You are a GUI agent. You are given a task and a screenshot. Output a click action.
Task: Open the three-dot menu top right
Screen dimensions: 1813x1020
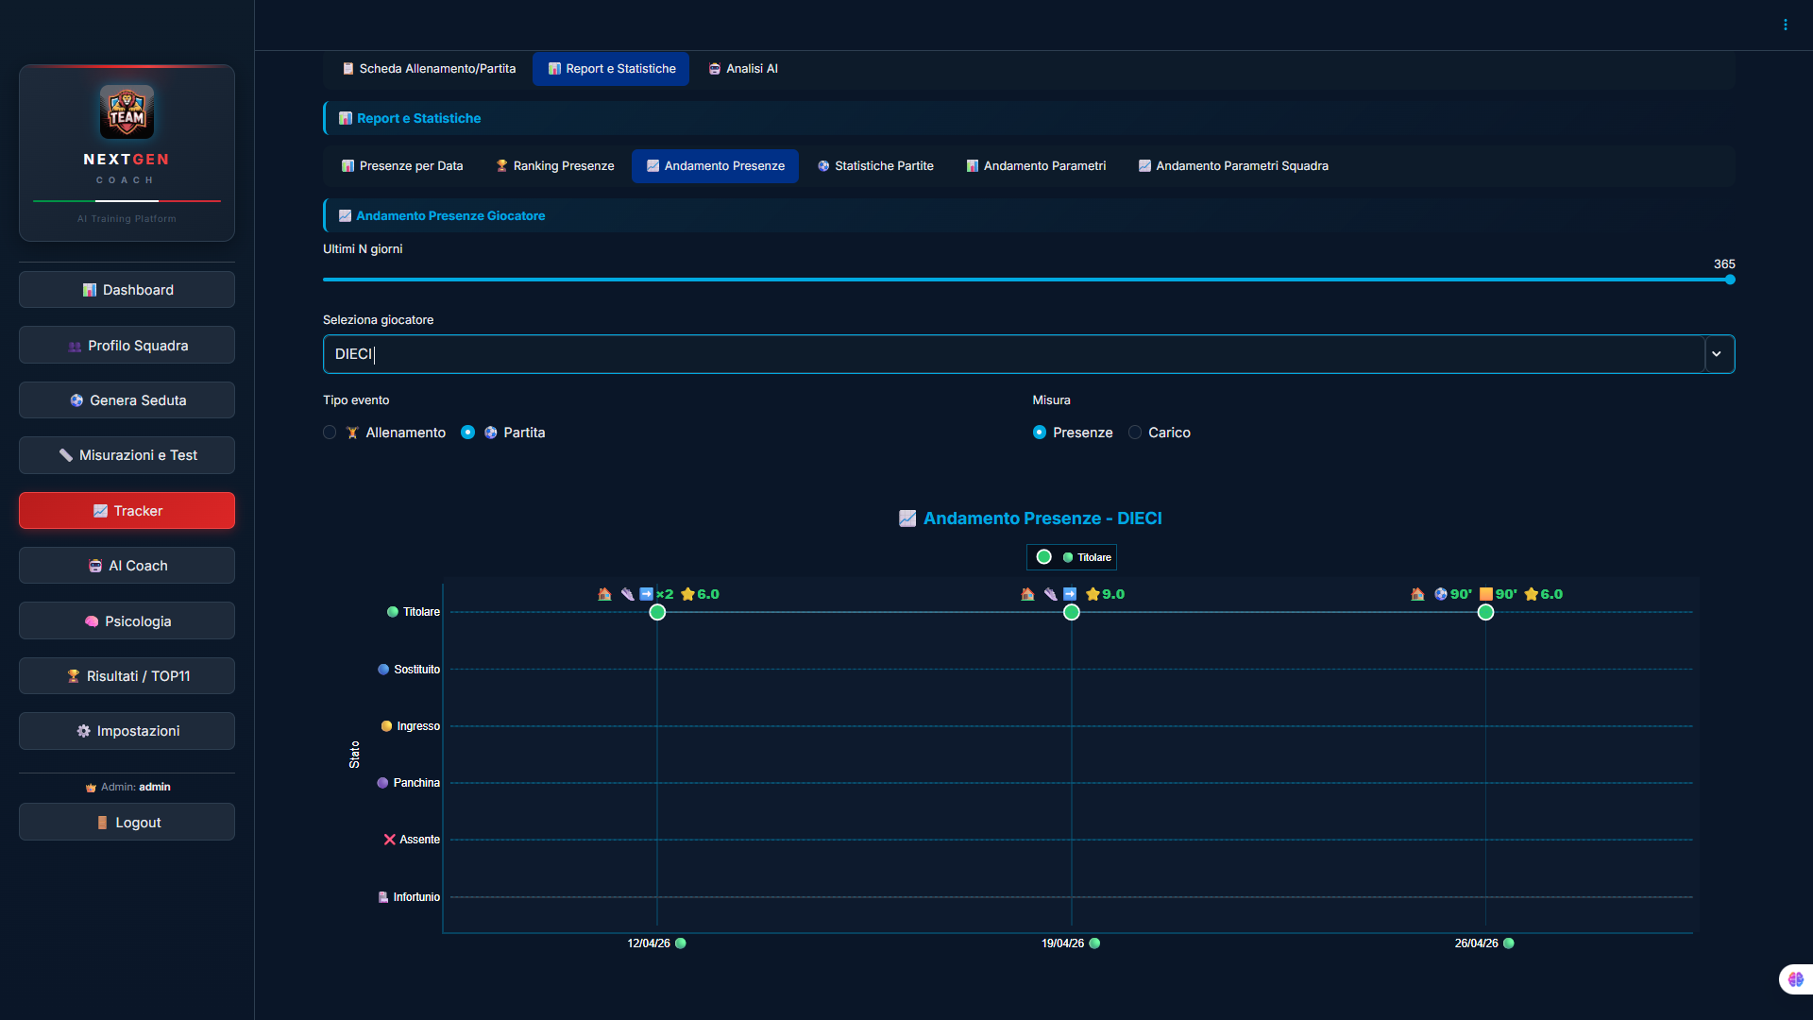(x=1786, y=25)
